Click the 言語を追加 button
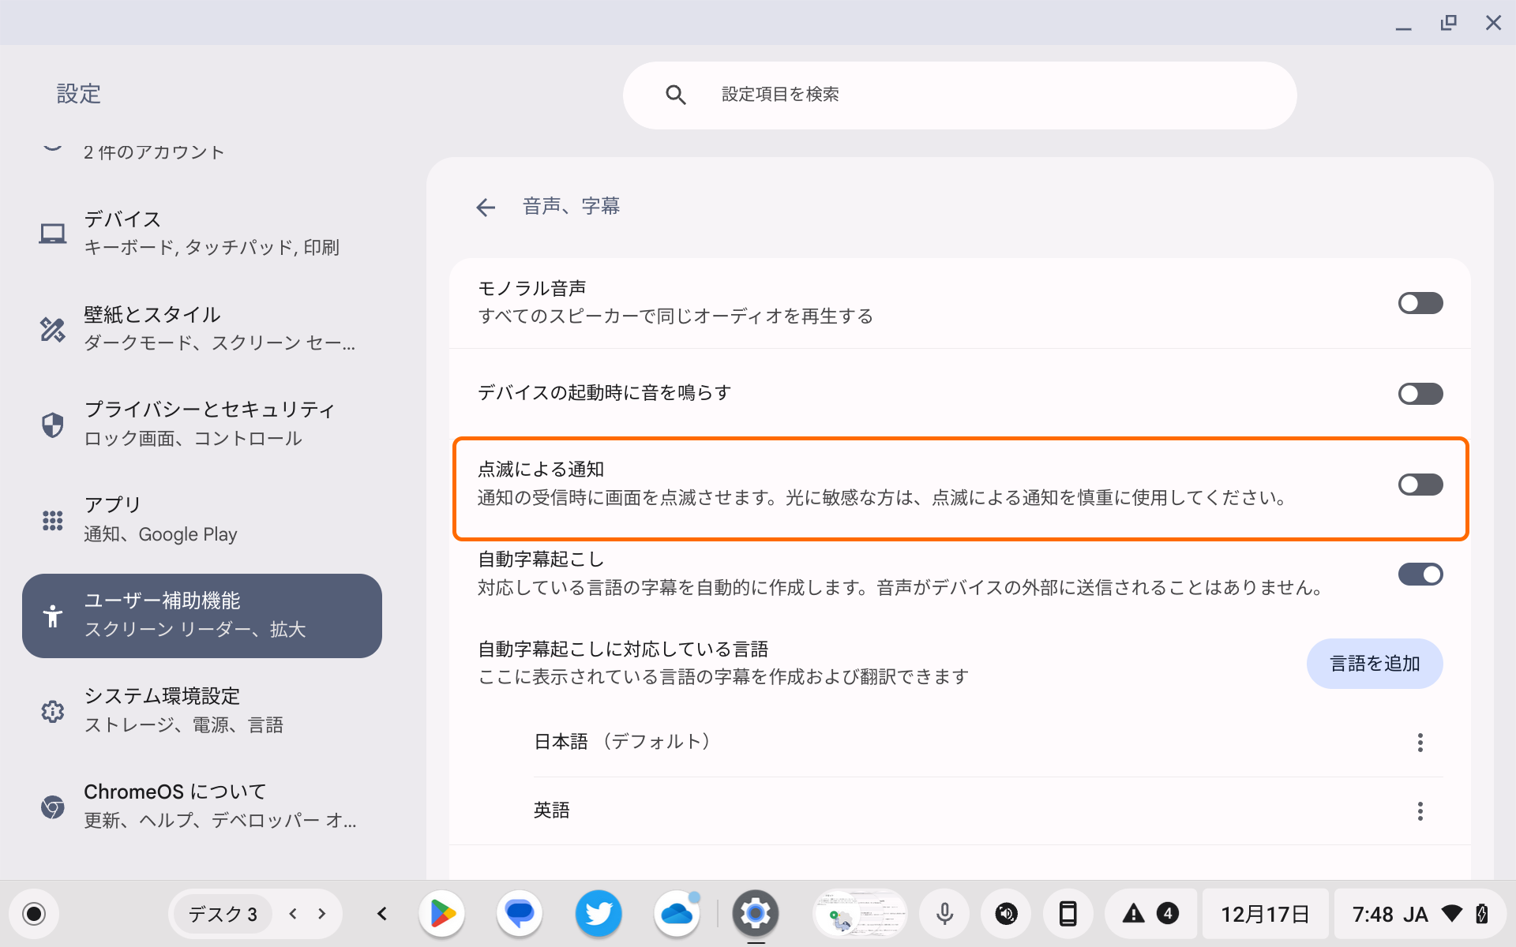 click(x=1374, y=664)
